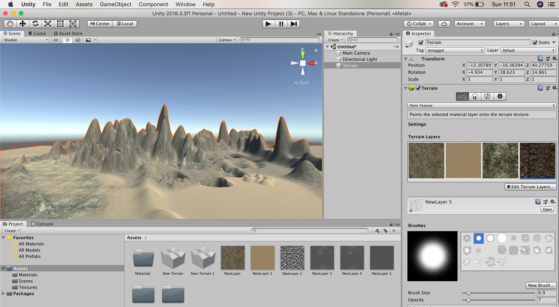559x307 pixels.
Task: Open the Account dropdown
Action: [470, 24]
